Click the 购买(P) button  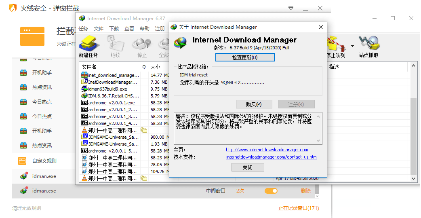(x=254, y=104)
